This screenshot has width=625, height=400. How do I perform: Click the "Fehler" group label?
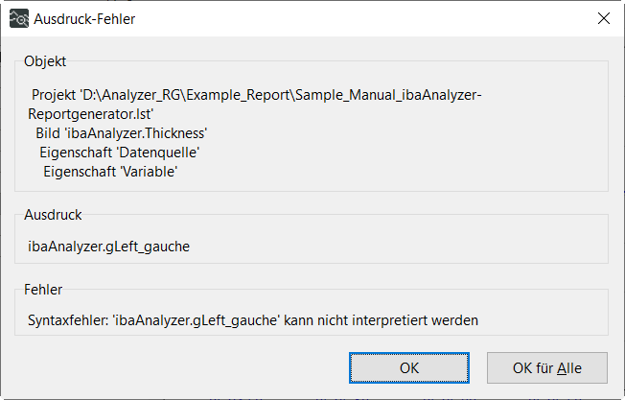(x=43, y=288)
